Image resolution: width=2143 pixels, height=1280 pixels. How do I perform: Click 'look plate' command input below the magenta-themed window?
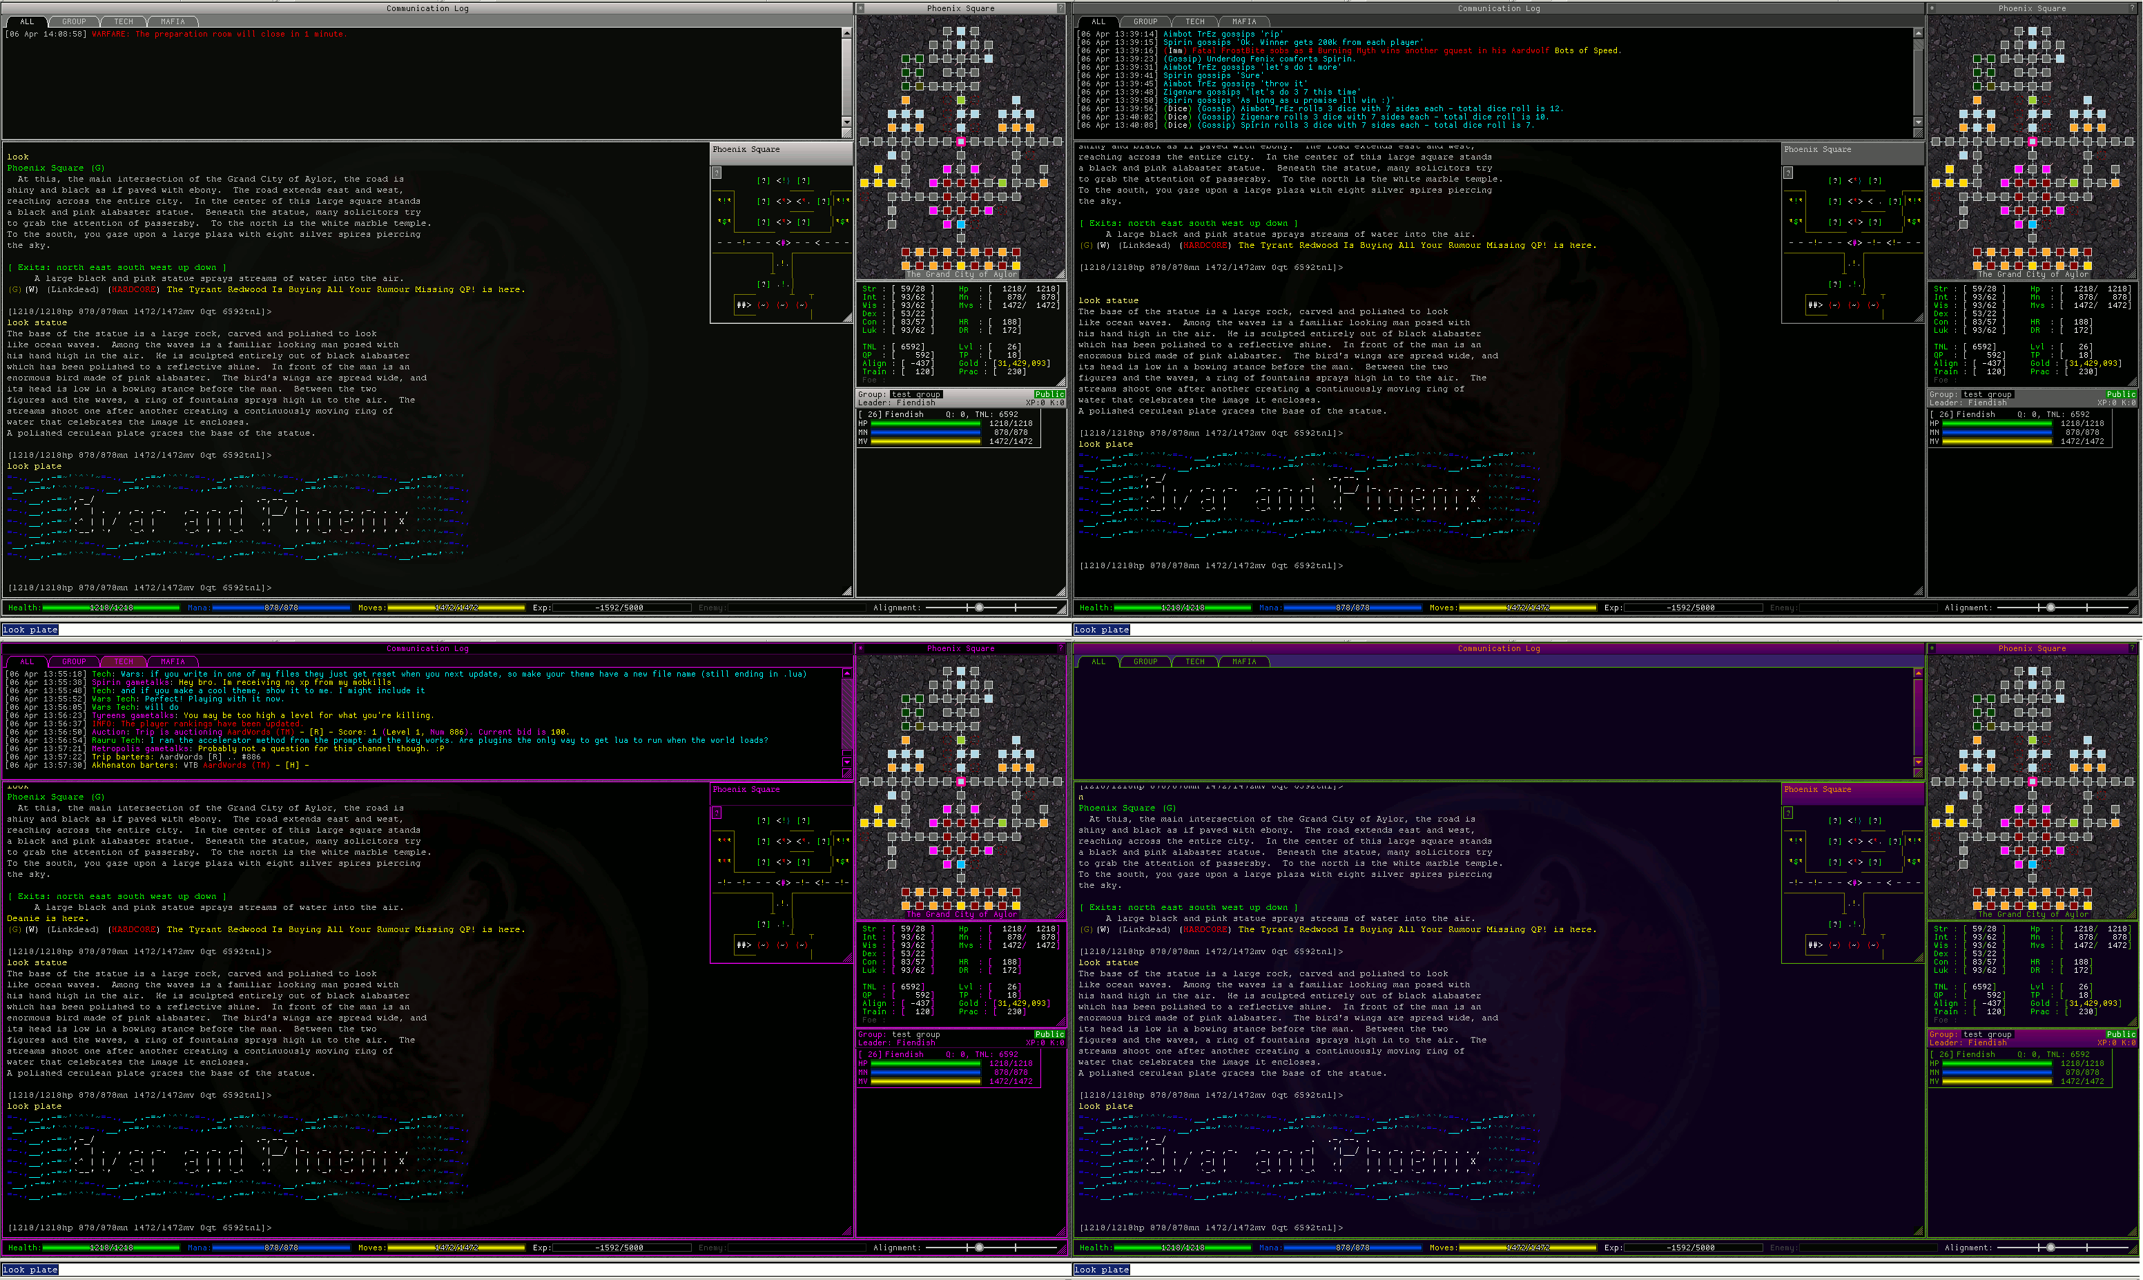click(31, 1270)
